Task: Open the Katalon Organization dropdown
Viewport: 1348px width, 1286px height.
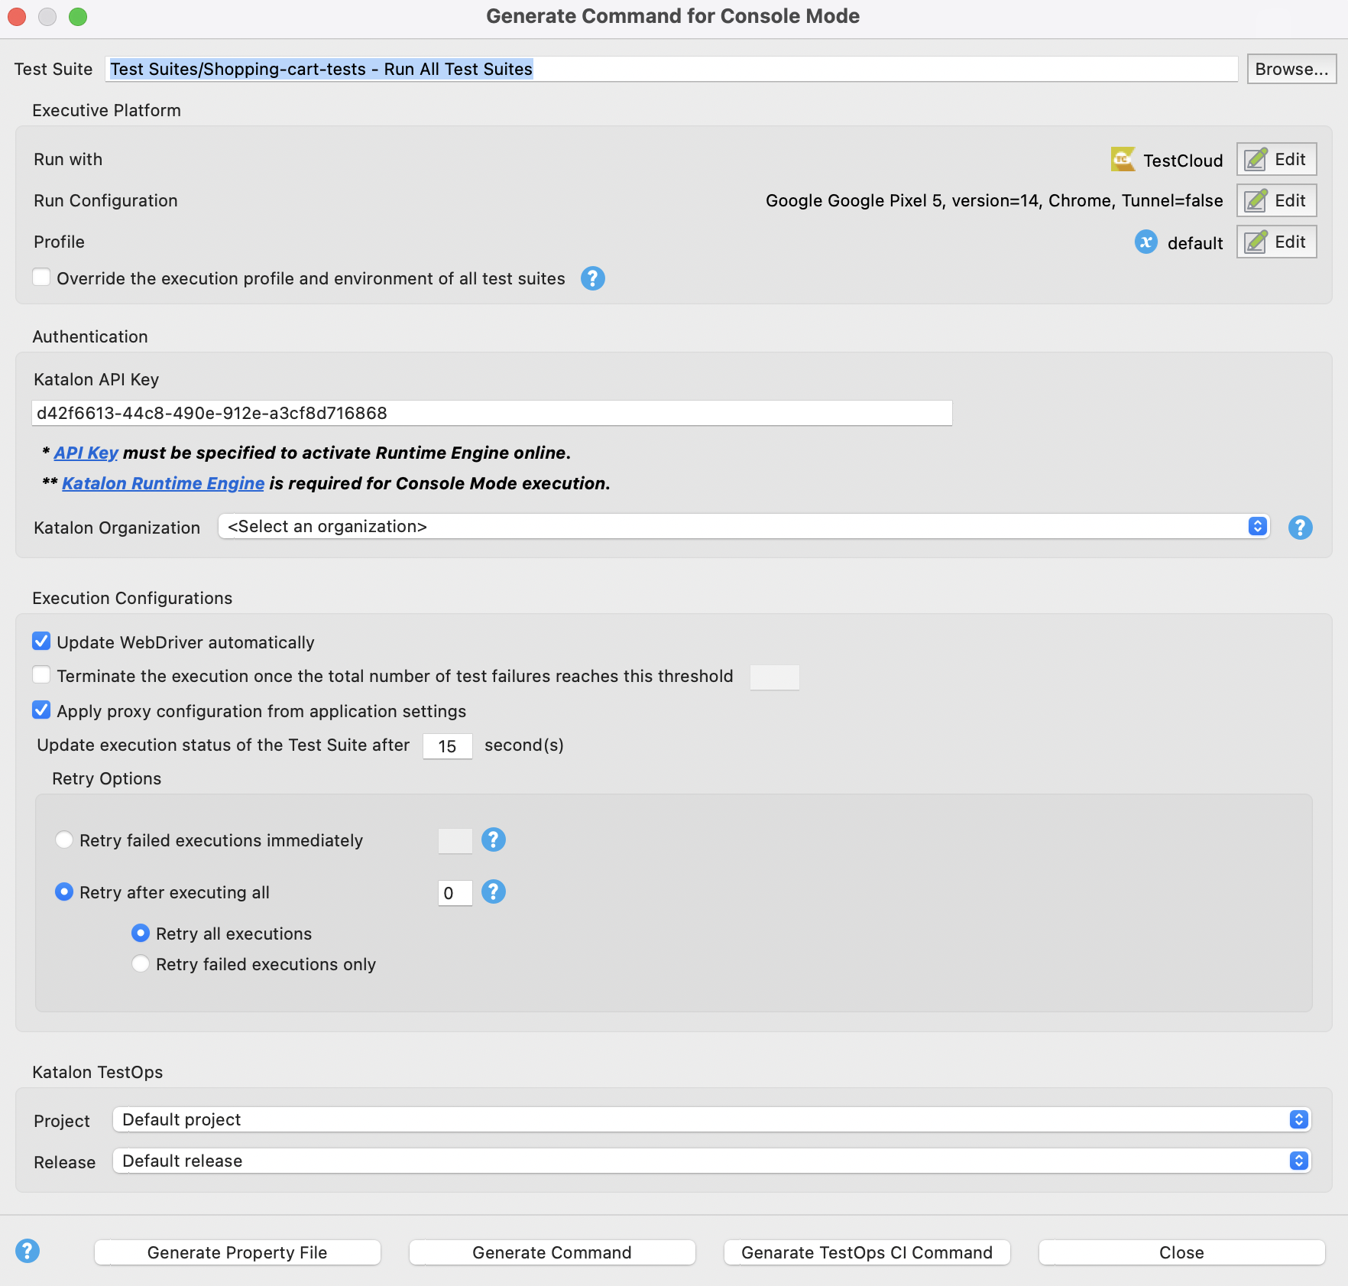Action: click(743, 527)
